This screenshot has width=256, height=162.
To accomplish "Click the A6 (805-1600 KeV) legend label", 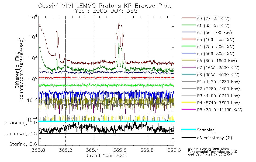I will [x=217, y=61].
